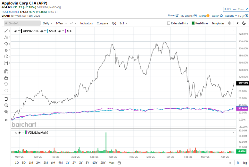Click the $SPX blue color swatch
The height and width of the screenshot is (167, 249).
48,31
